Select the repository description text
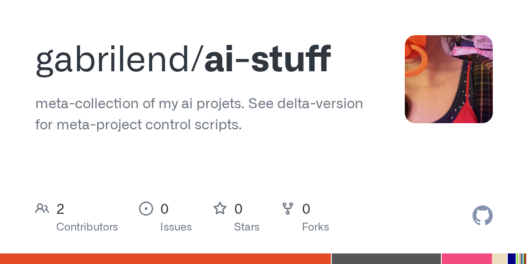Image resolution: width=528 pixels, height=264 pixels. pos(199,114)
